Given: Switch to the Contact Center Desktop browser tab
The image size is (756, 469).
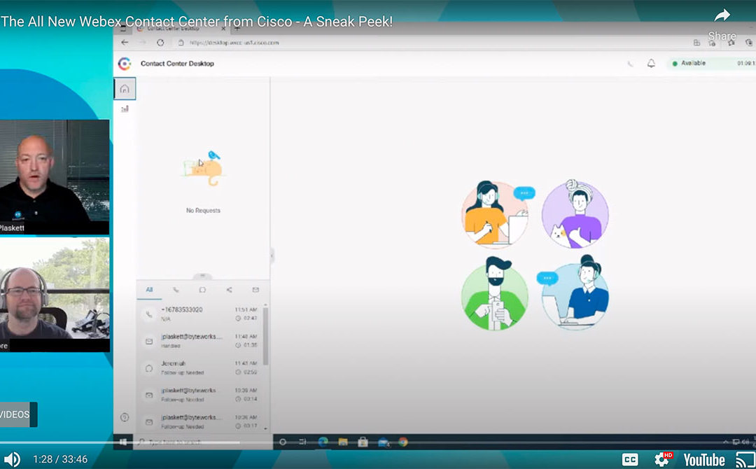Looking at the screenshot, I should click(182, 29).
